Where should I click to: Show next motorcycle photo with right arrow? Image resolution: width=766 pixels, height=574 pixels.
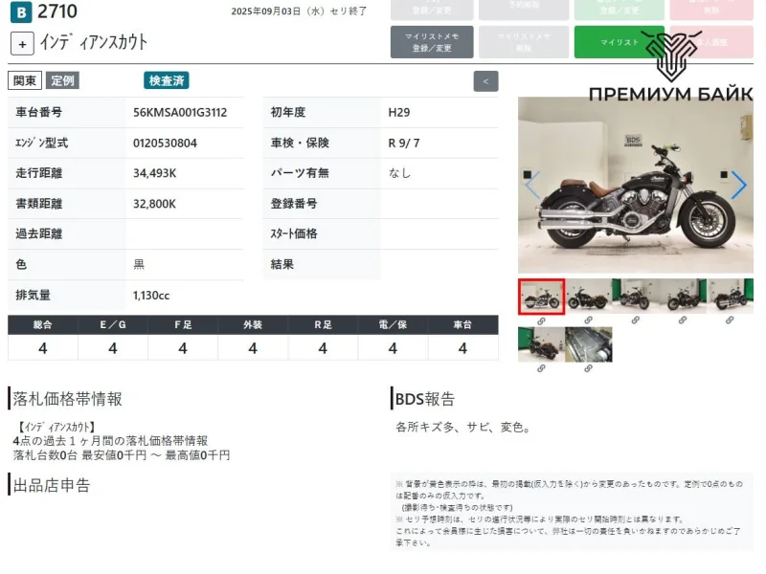tap(738, 185)
